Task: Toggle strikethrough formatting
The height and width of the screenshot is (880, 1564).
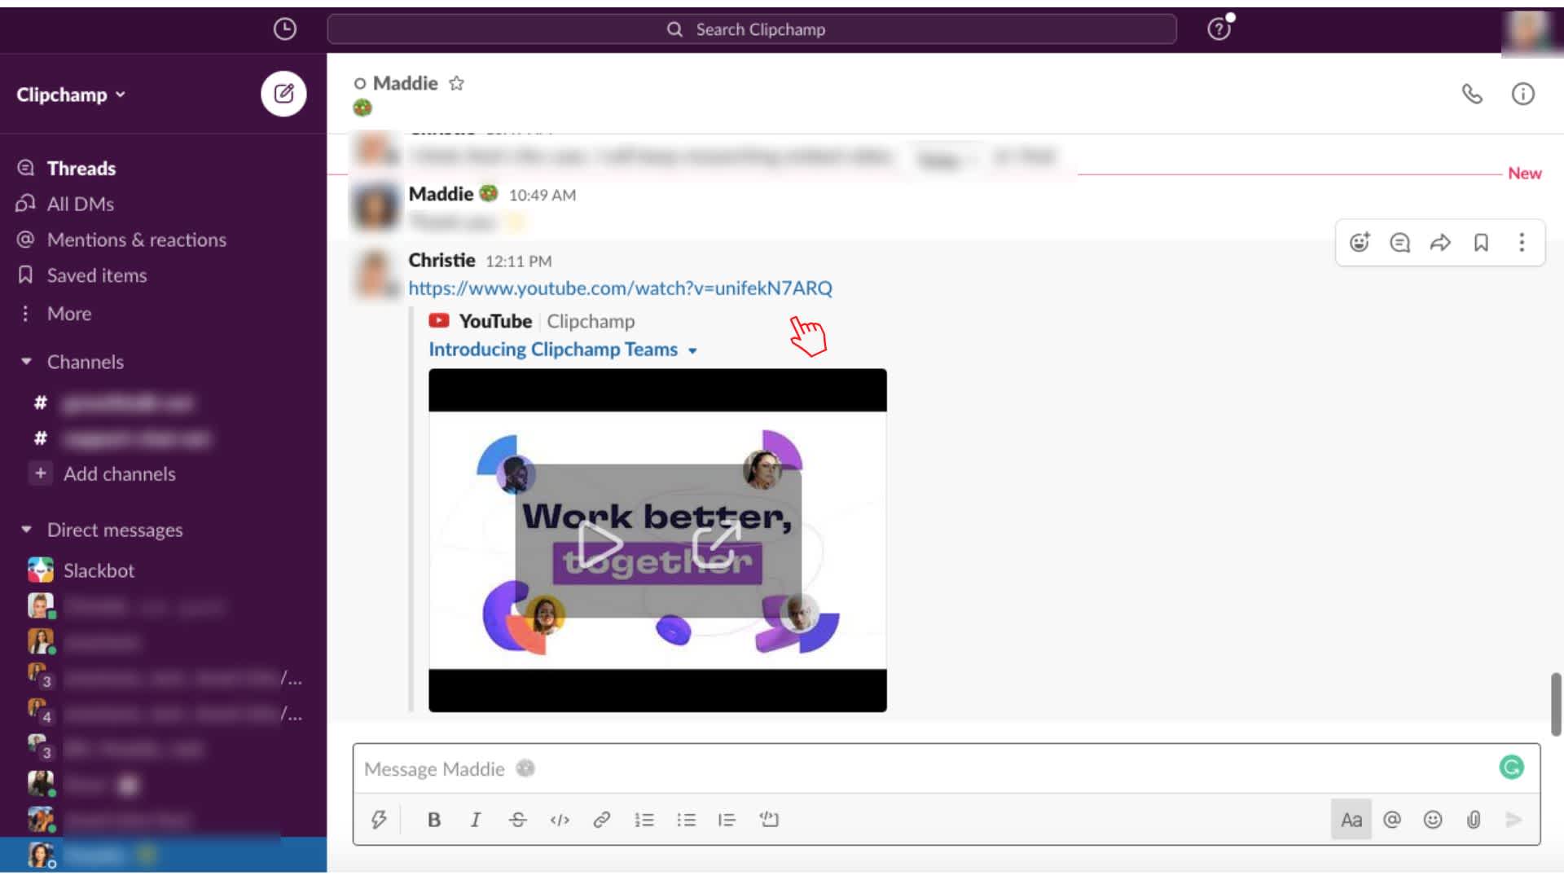Action: click(x=518, y=820)
